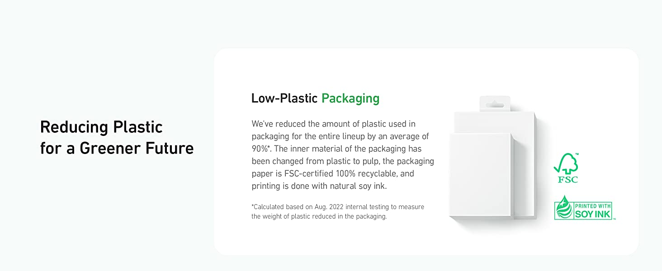
Task: Click the green "Packaging" heading word
Action: (350, 98)
